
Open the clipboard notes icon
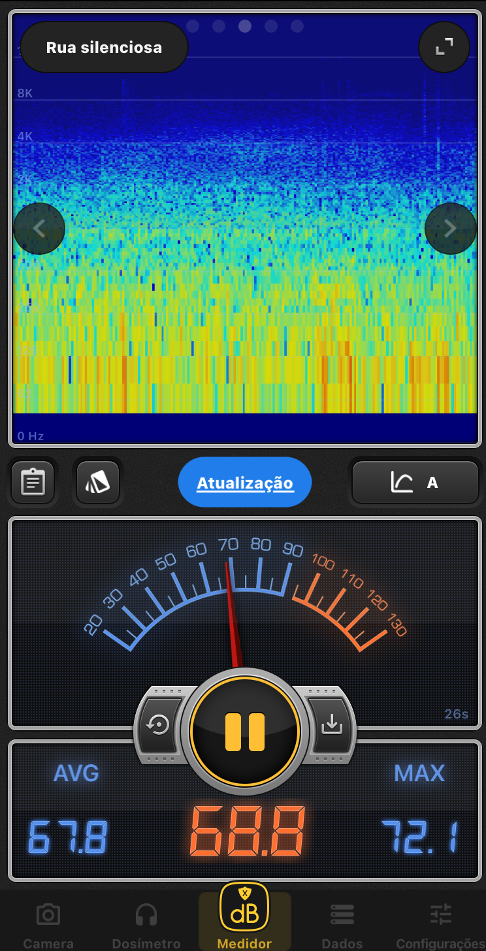click(x=33, y=483)
